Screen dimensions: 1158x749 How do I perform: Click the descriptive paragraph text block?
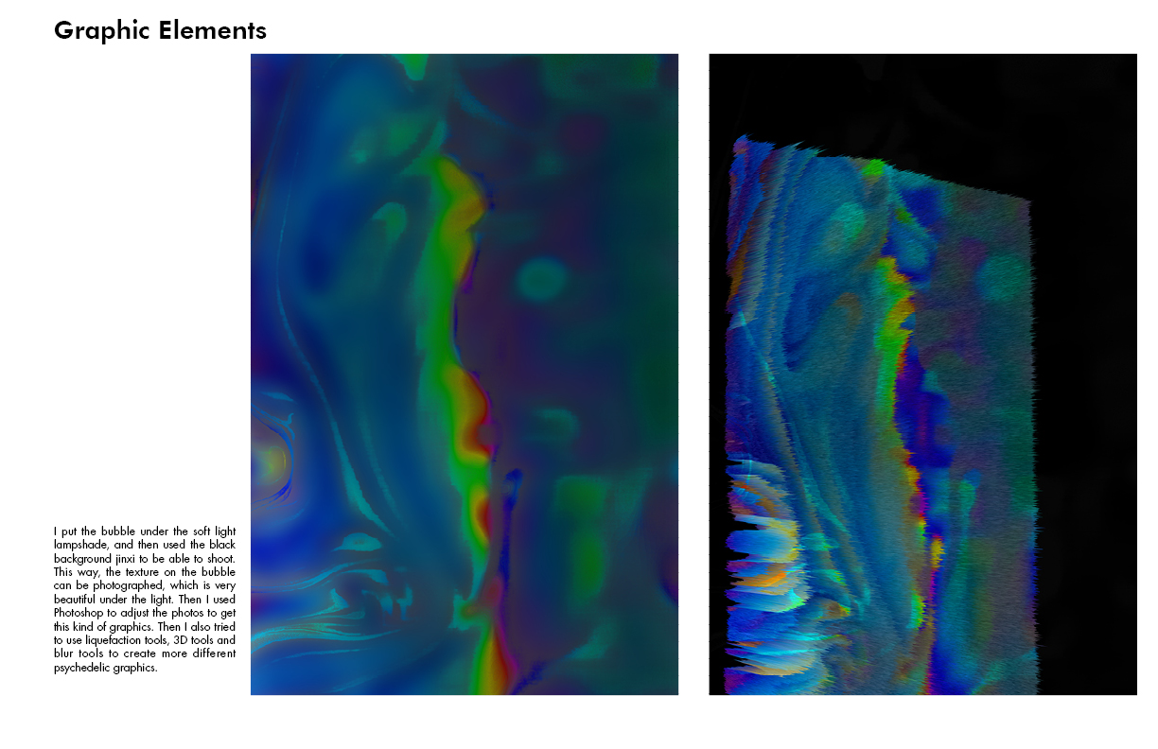145,600
